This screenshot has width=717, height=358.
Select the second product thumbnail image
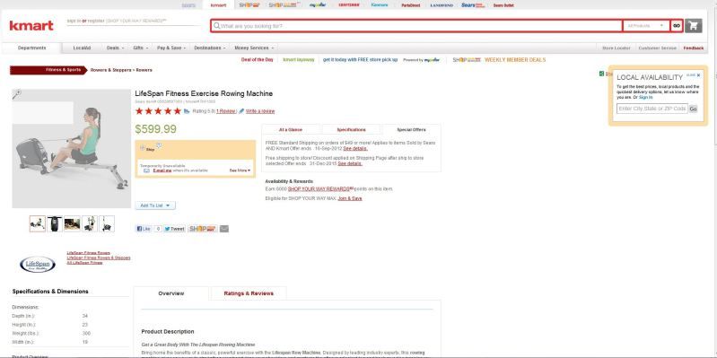[55, 224]
